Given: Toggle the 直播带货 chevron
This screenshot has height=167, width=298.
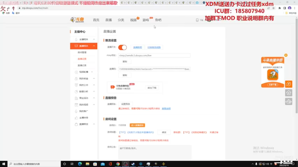Looking at the screenshot, I should pos(94,124).
